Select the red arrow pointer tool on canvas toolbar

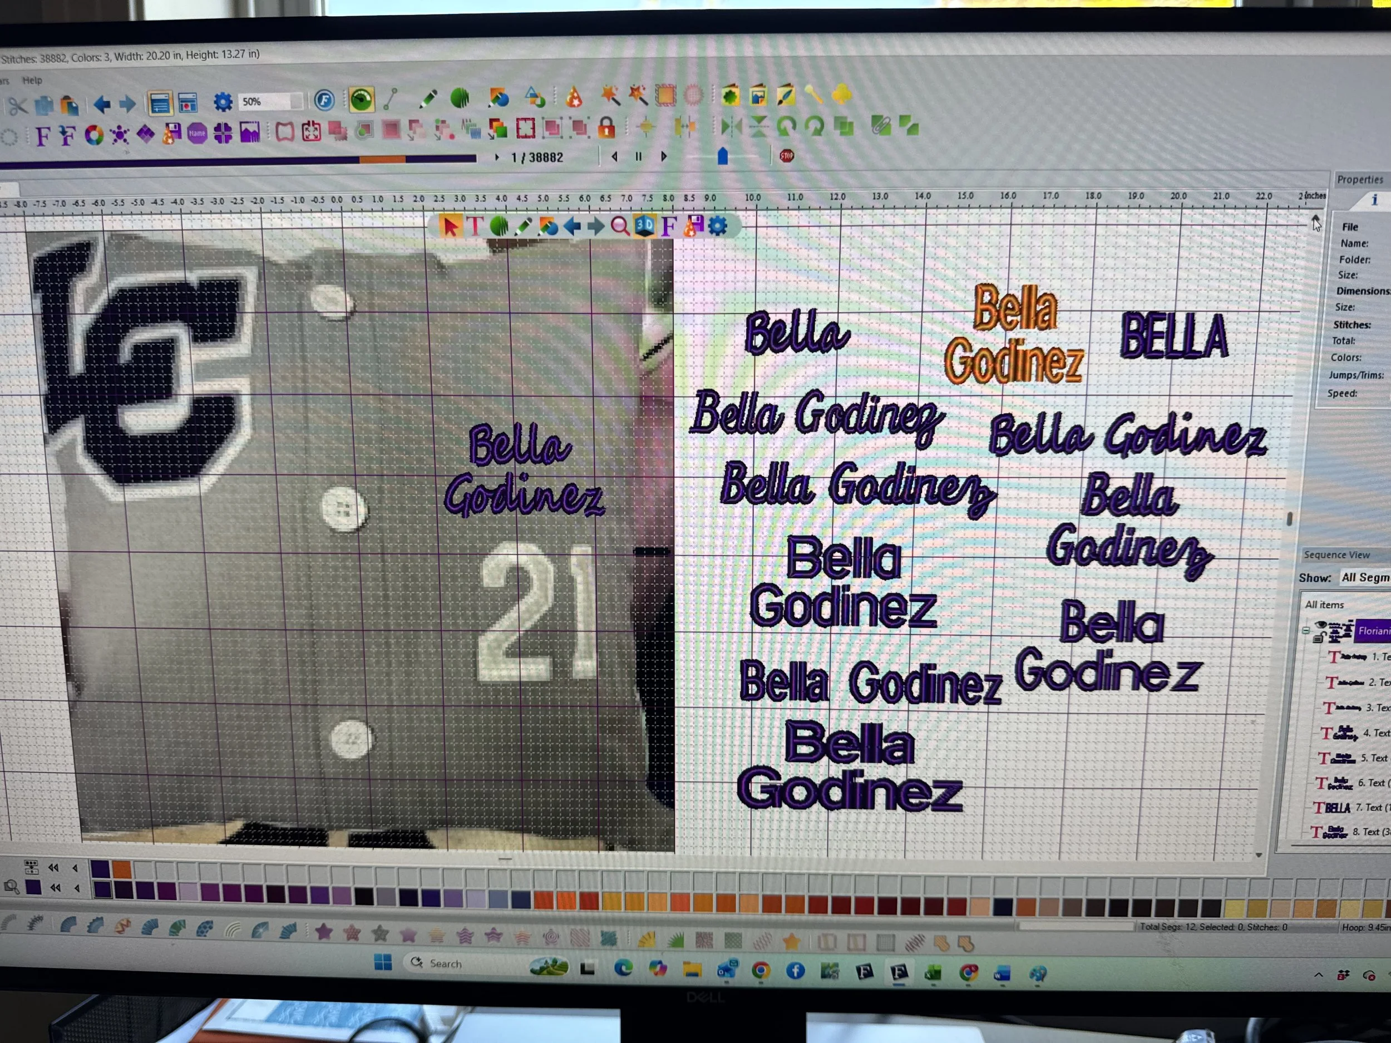pos(450,226)
